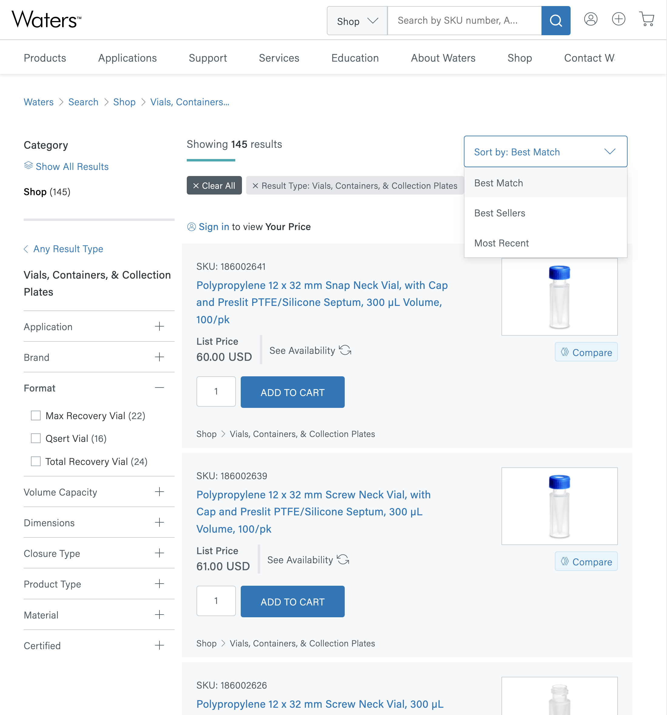Check the Max Recovery Vial filter
The height and width of the screenshot is (715, 667).
point(35,415)
